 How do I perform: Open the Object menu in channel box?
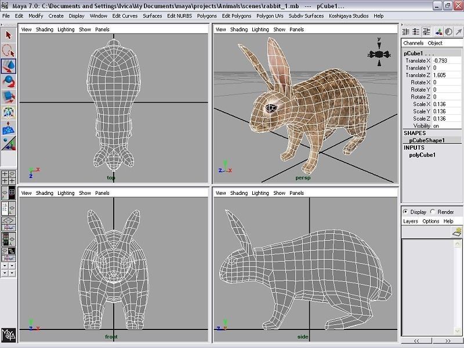(x=435, y=43)
